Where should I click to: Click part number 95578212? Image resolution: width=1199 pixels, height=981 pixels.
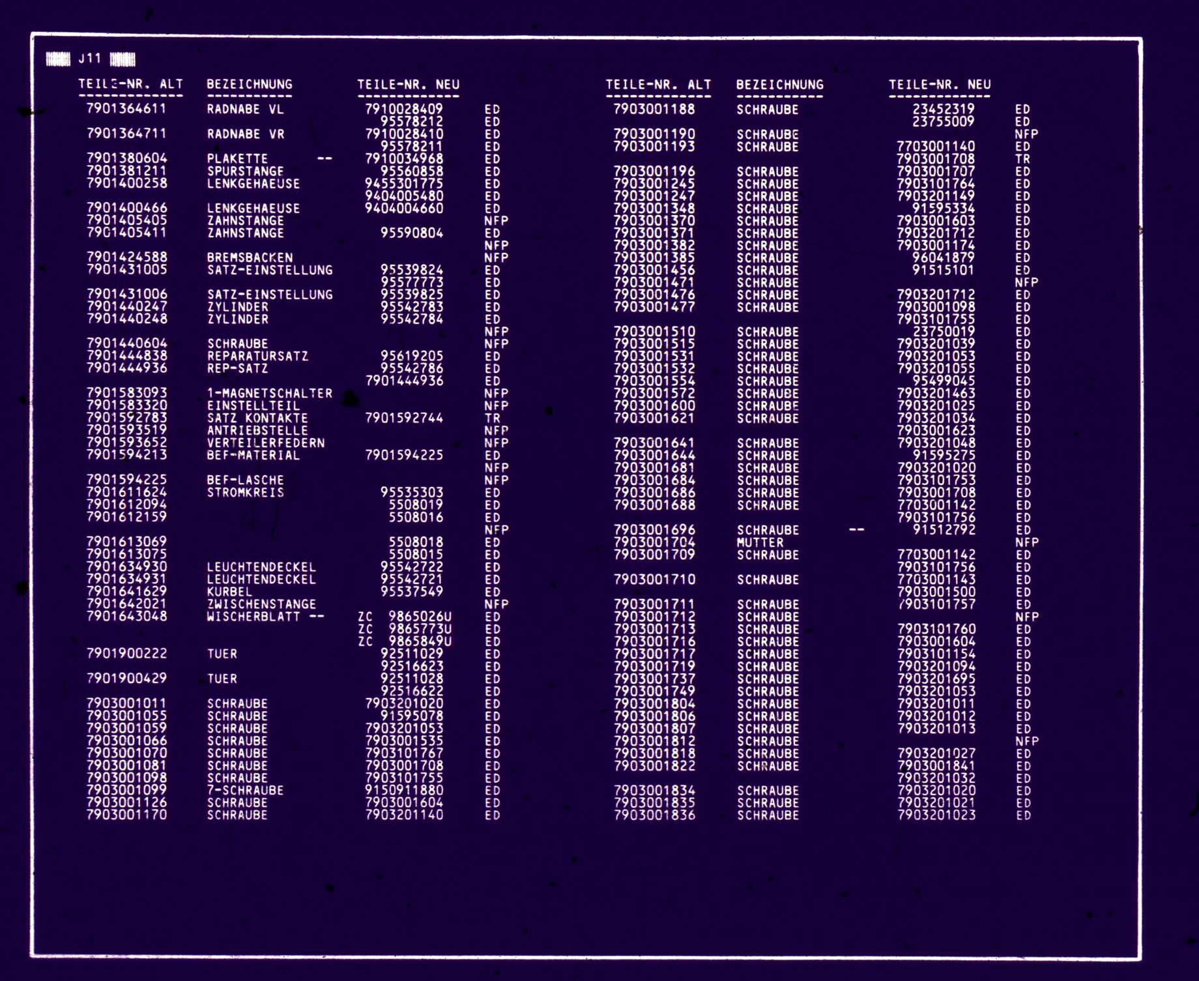pos(412,121)
